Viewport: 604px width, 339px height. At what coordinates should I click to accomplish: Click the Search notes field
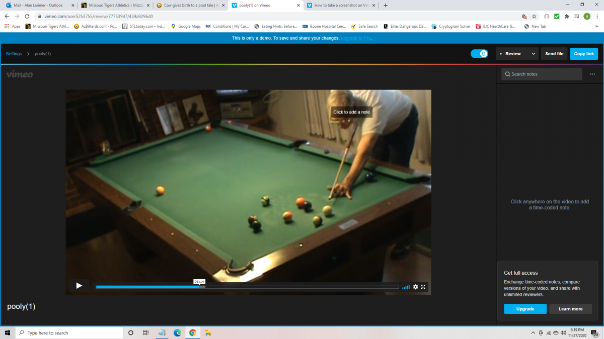click(542, 74)
